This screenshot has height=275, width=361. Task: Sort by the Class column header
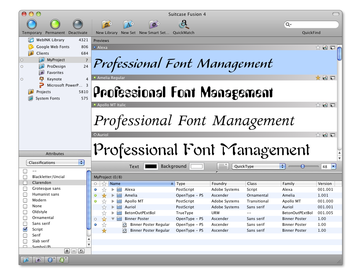click(x=263, y=184)
